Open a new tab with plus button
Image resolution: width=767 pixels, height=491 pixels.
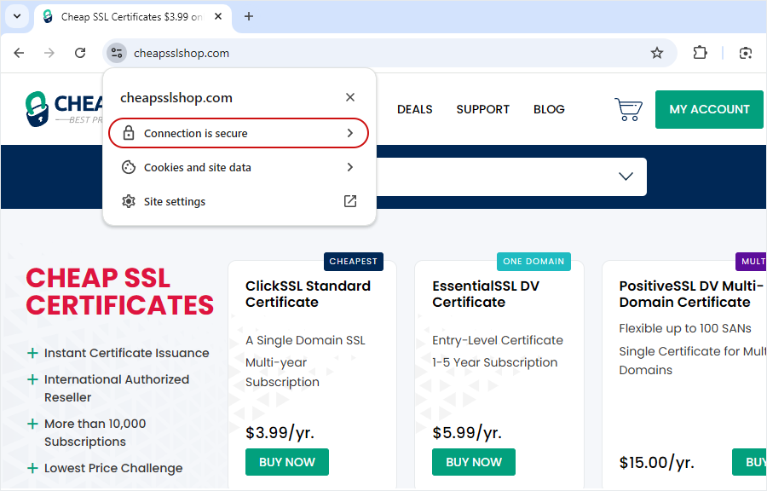[x=249, y=16]
